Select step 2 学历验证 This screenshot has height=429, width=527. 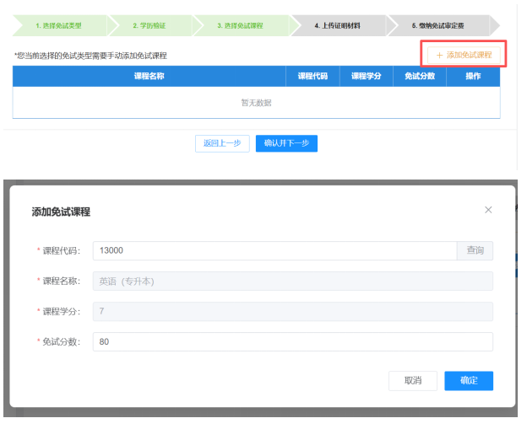[x=149, y=26]
